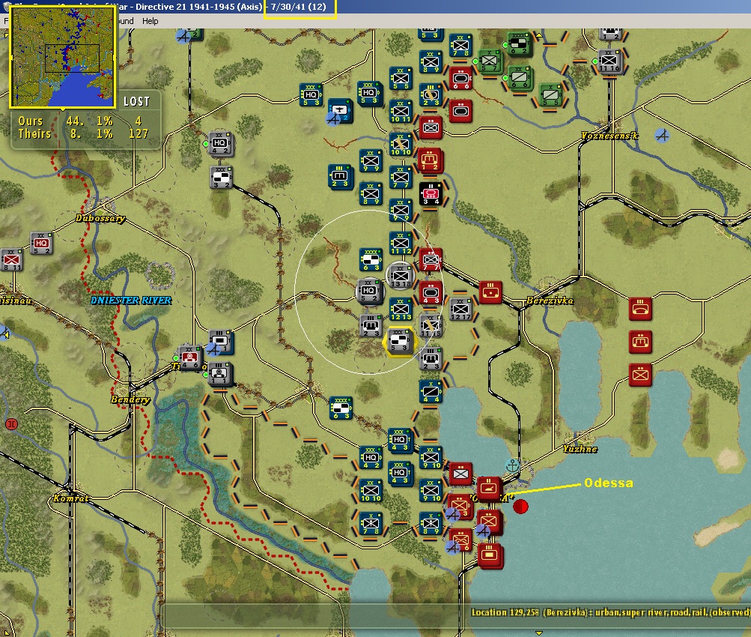Click the red circled II marker near Komrat
This screenshot has width=751, height=637.
[11, 424]
